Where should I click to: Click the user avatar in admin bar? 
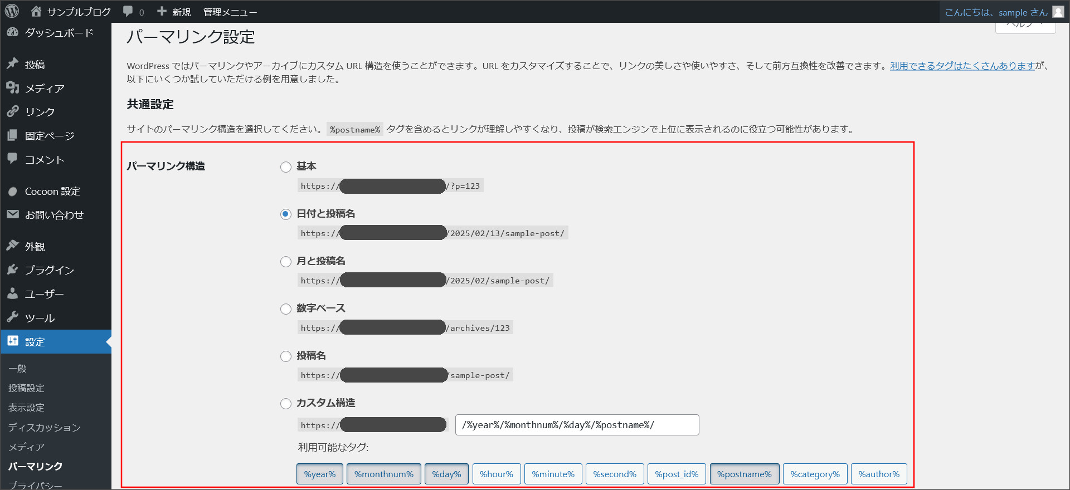(x=1058, y=12)
